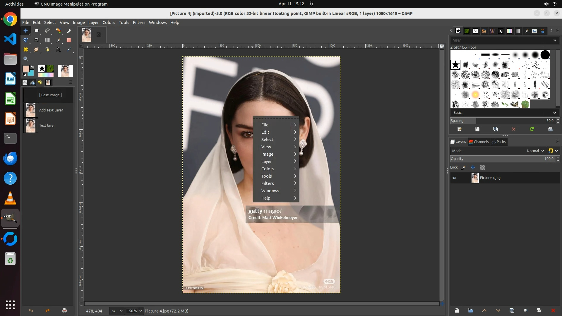The image size is (562, 316).
Task: Select the Paintbrush tool in toolbox
Action: [x=58, y=40]
